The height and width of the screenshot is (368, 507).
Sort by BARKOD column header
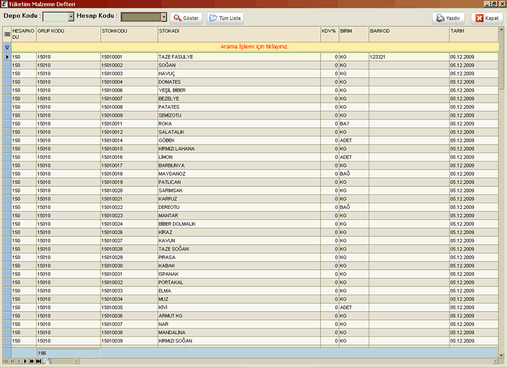click(409, 34)
